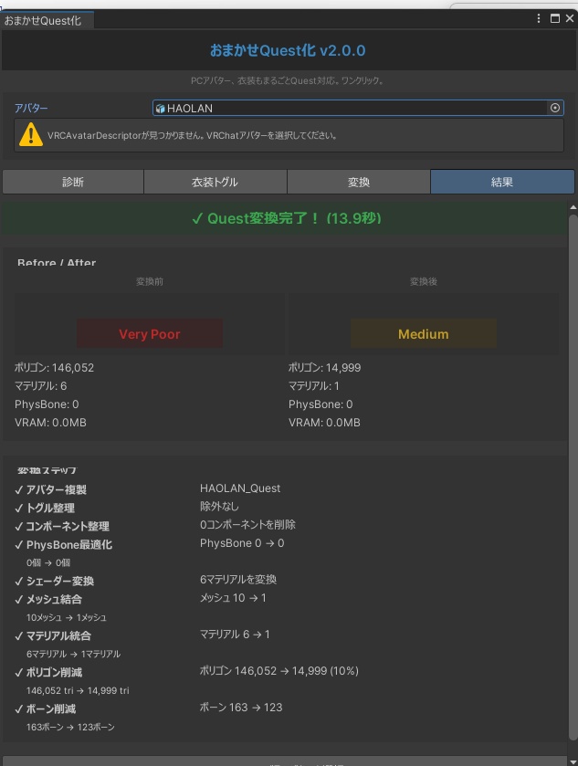Click the PhysBone最適化 step row
578x766 pixels.
point(64,545)
